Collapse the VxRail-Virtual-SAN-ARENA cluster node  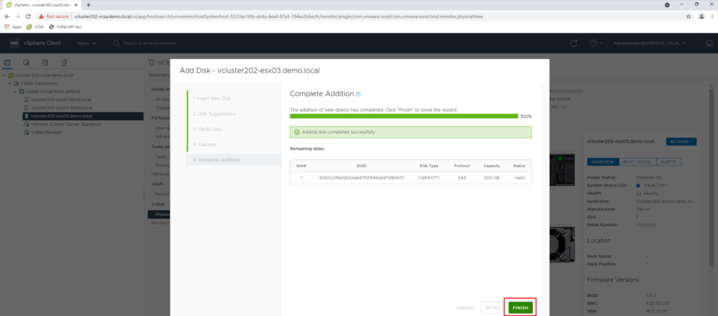pos(15,92)
